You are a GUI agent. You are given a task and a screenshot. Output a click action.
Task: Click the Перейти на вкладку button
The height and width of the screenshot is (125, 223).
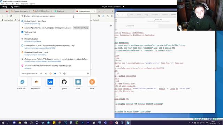[x=81, y=28]
